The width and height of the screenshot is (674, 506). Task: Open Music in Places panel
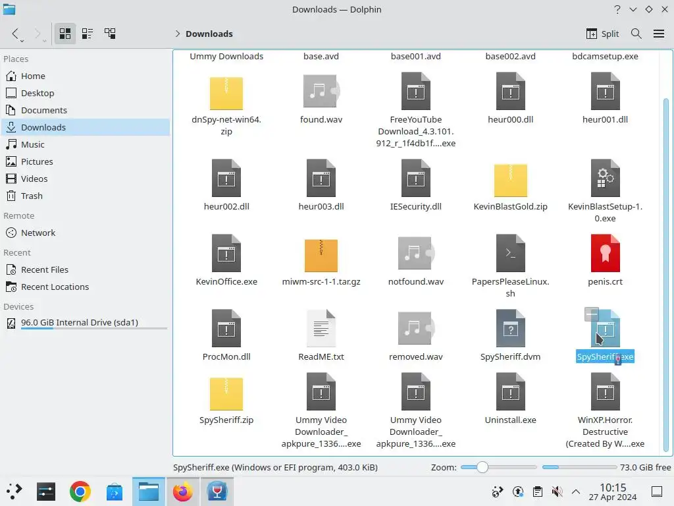85,144
